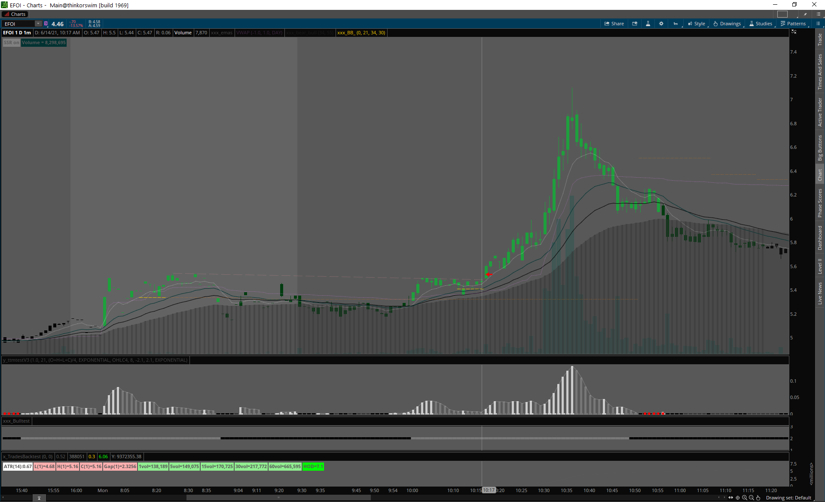Open the EFOI symbol dropdown arrow
Viewport: 825px width, 502px height.
tap(38, 24)
